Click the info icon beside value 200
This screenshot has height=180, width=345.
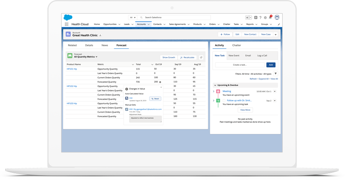click(160, 82)
